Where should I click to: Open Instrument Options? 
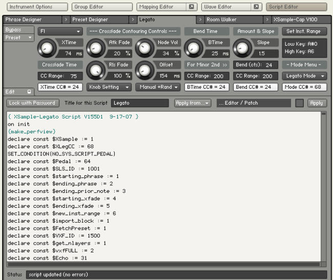point(37,7)
